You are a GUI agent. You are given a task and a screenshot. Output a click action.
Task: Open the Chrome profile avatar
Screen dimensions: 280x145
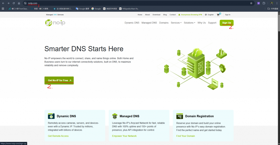coord(272,3)
